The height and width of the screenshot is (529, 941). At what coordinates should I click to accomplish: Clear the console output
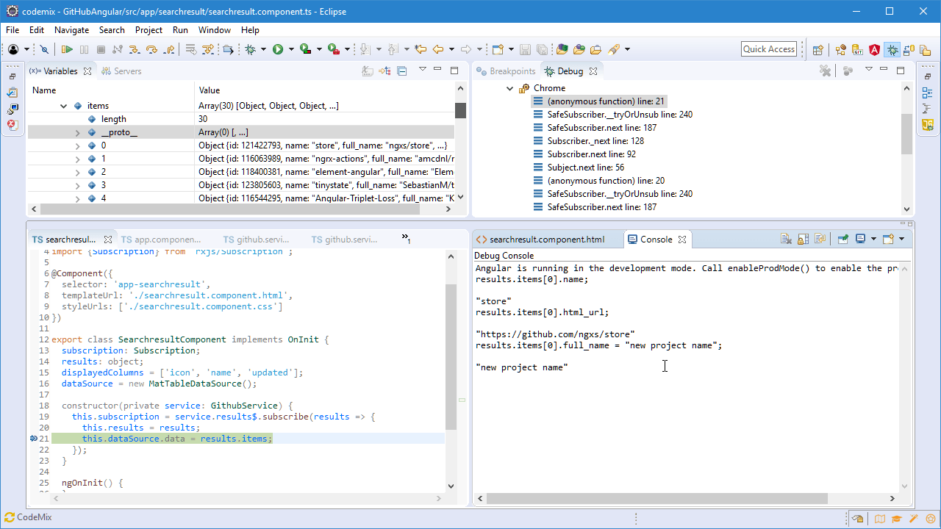786,239
